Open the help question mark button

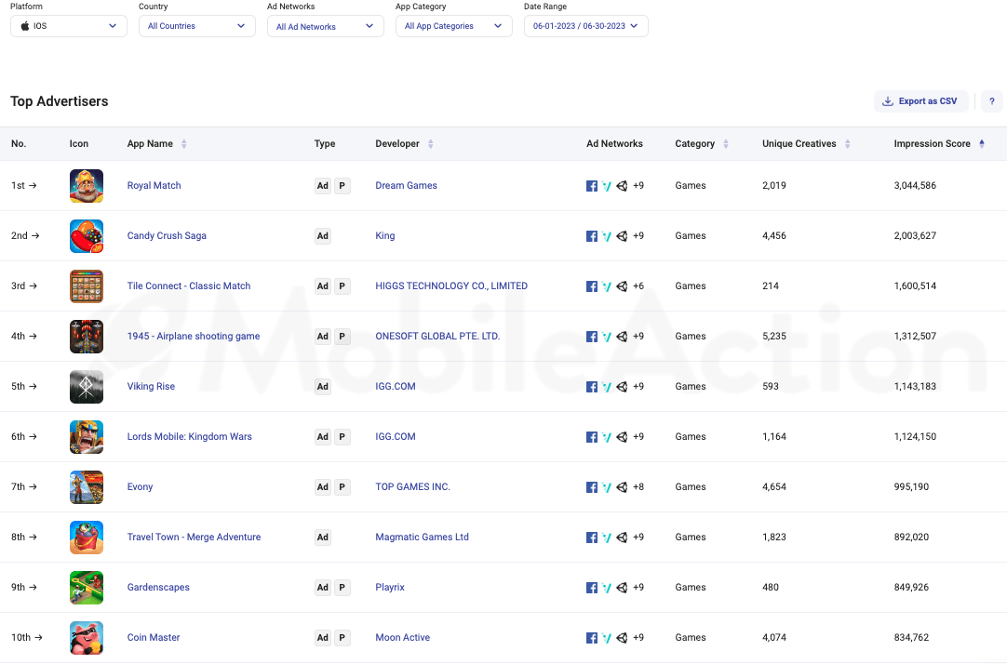(991, 101)
